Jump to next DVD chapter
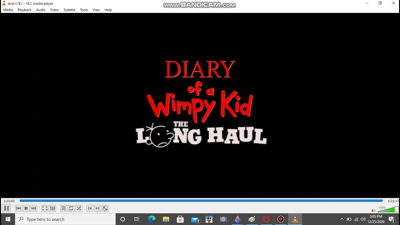The width and height of the screenshot is (400, 225). point(97,208)
